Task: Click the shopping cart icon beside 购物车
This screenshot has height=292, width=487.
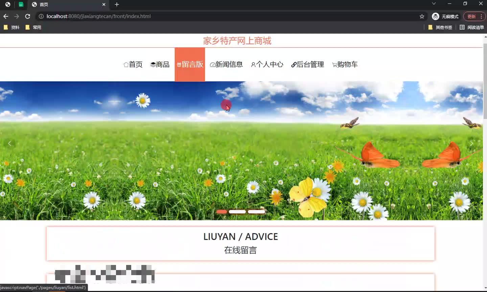Action: (x=334, y=65)
